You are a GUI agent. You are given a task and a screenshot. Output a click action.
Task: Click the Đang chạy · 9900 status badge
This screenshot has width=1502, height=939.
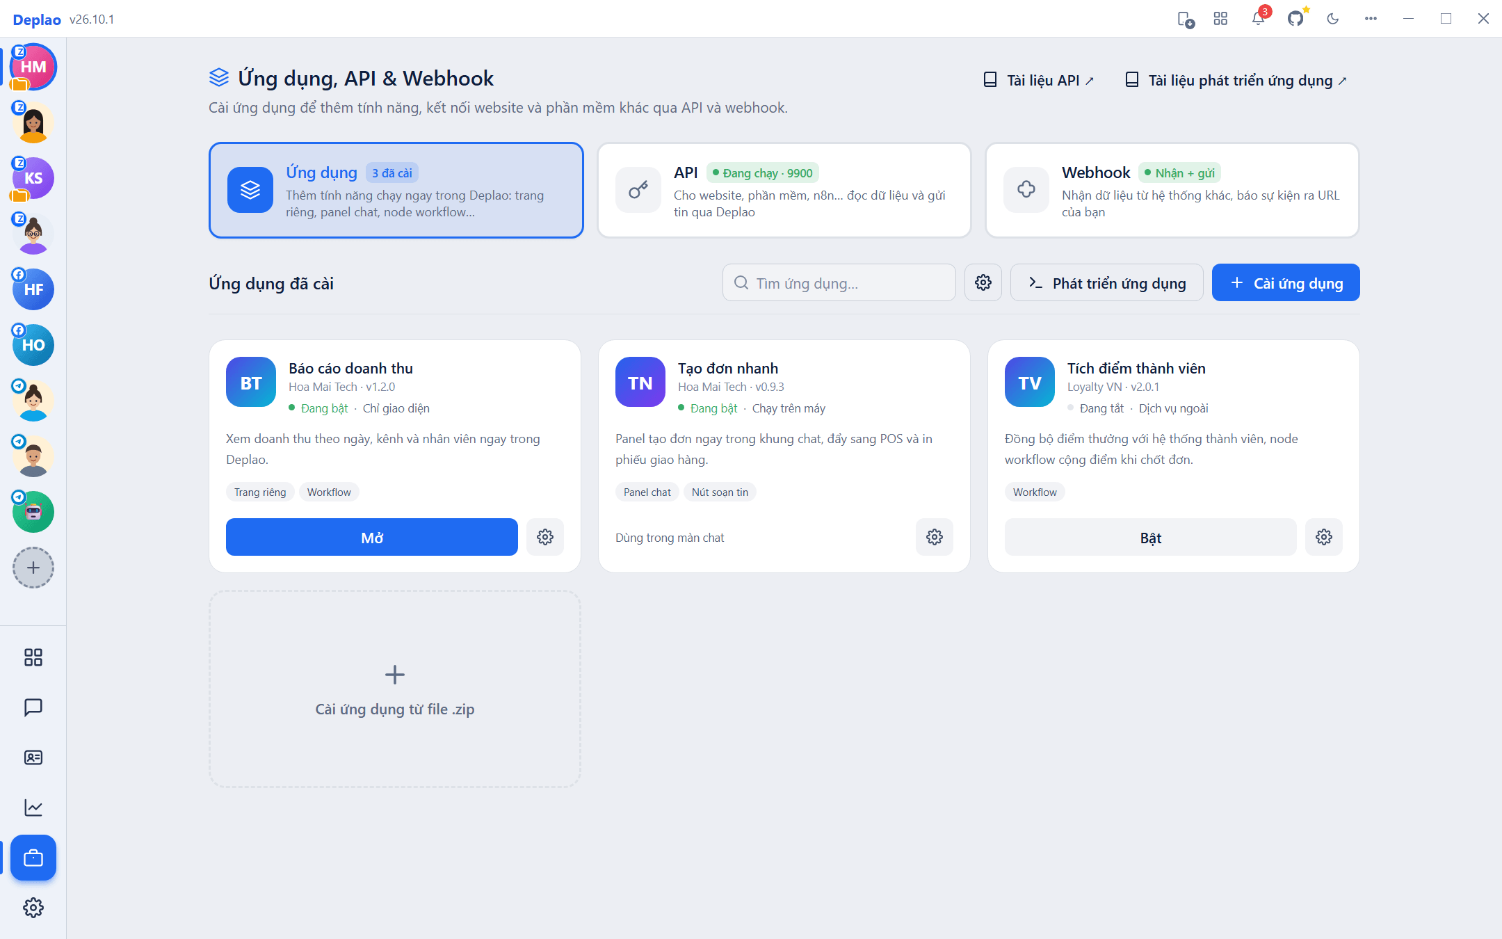coord(763,173)
